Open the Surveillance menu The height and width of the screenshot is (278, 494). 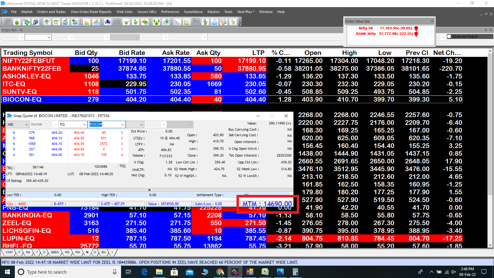click(193, 12)
